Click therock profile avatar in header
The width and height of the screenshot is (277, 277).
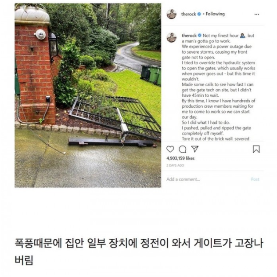171,14
